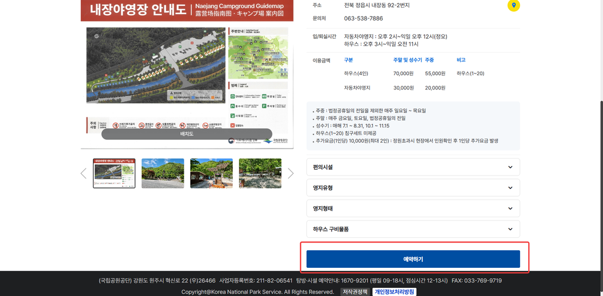Click the 하우스(4인) row label

[356, 73]
